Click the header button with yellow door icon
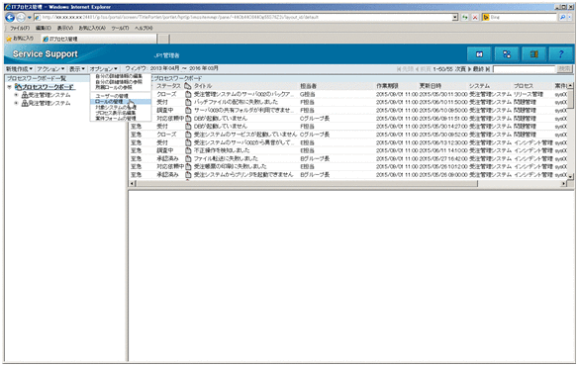This screenshot has width=579, height=367. click(x=533, y=54)
